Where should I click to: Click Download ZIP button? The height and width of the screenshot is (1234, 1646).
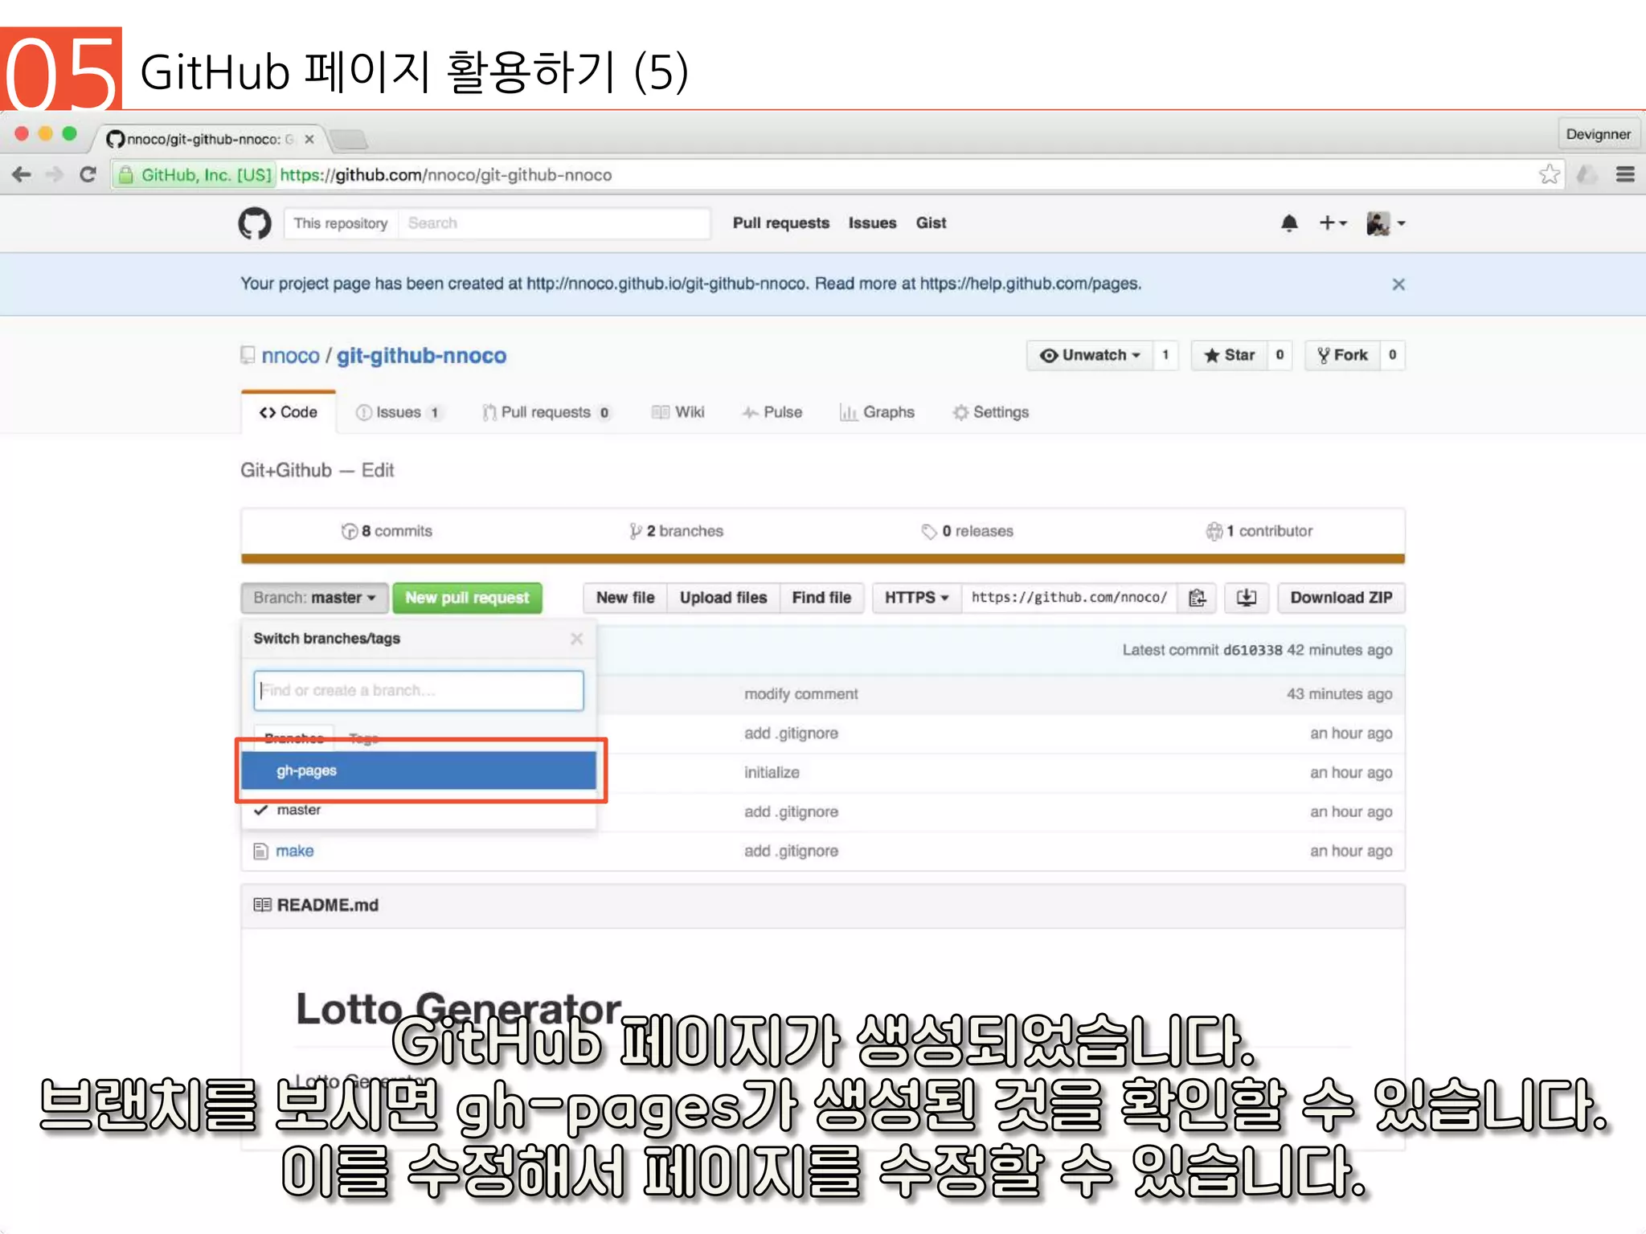click(1341, 598)
